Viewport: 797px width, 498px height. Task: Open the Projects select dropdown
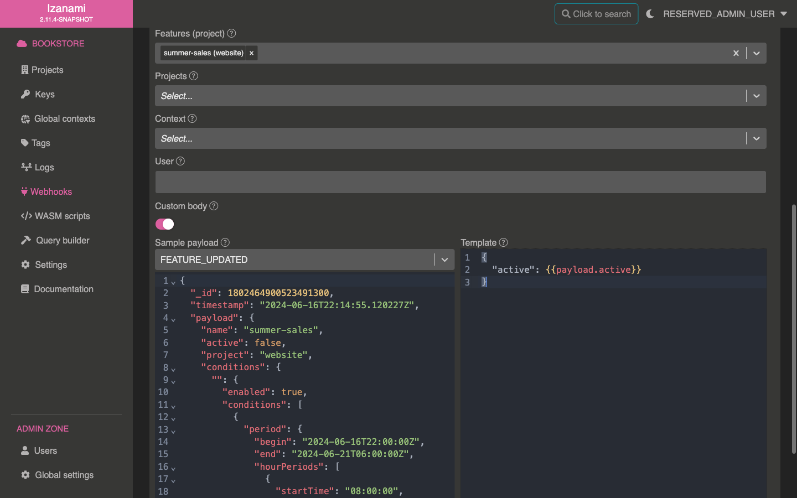click(756, 96)
